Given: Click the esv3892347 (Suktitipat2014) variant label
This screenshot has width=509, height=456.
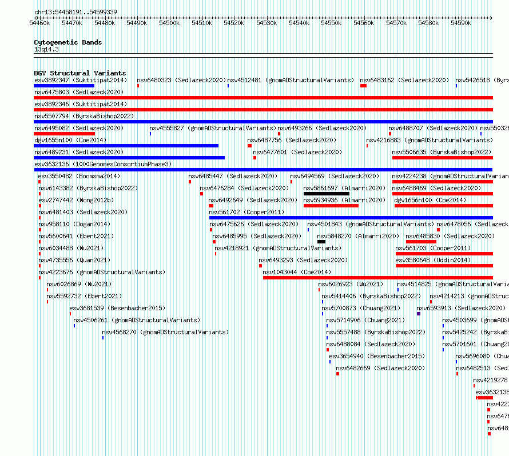Looking at the screenshot, I should click(x=81, y=80).
